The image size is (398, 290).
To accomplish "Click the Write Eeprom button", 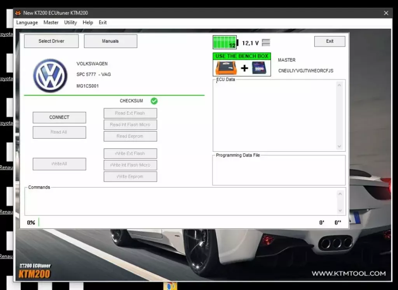I will [130, 176].
